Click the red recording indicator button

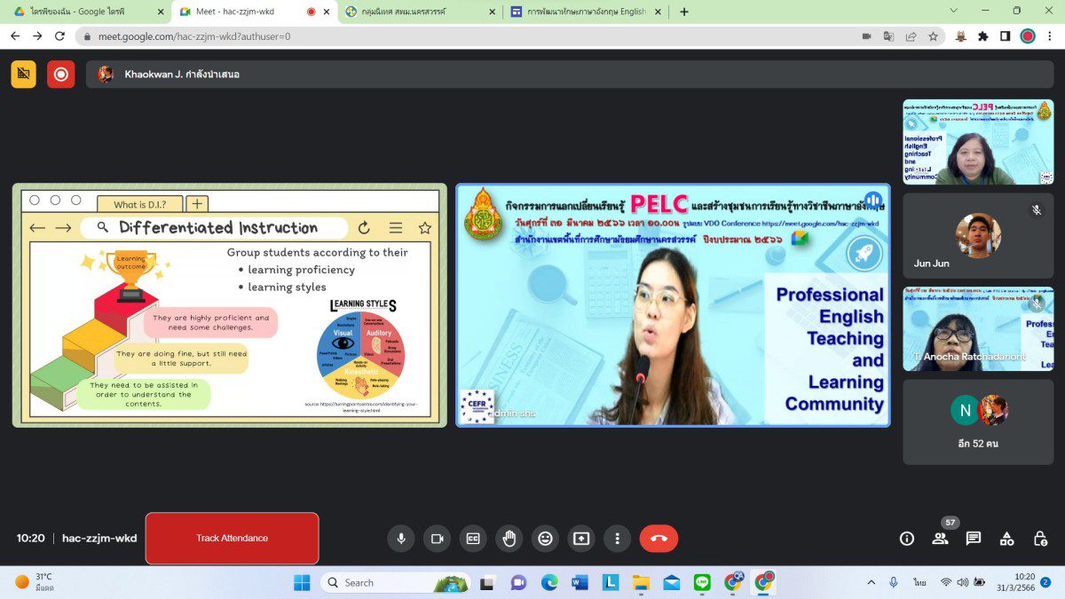(x=61, y=74)
